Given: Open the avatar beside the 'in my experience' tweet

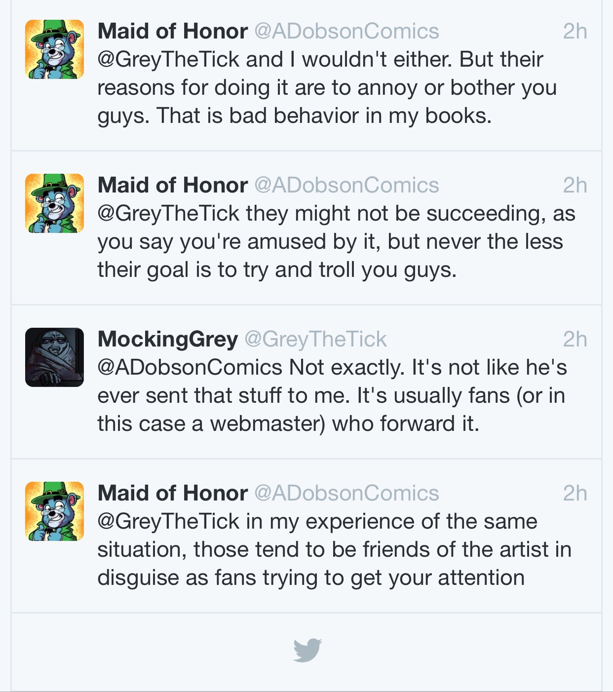Looking at the screenshot, I should pos(54,511).
